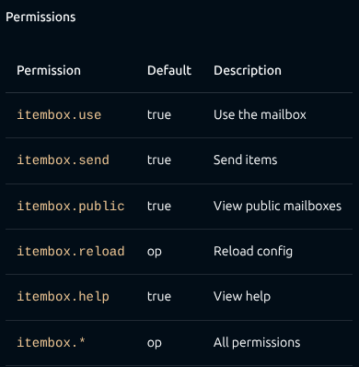Click the Permission column header
The height and width of the screenshot is (367, 359).
[49, 70]
